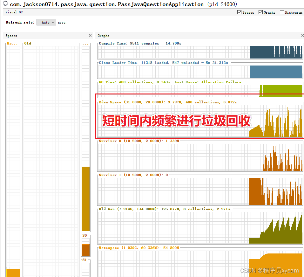Click 'Eden Space (31.000M, 28.000M)' label
304x277 pixels.
click(132, 102)
